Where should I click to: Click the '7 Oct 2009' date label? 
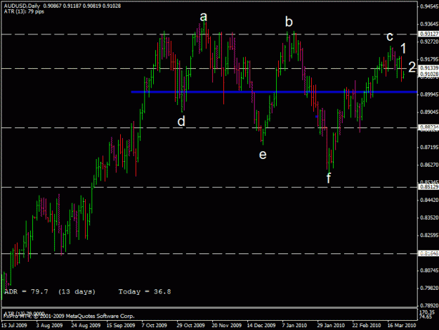(x=154, y=326)
